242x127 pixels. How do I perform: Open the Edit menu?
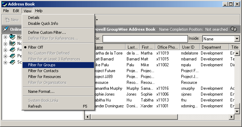click(16, 11)
